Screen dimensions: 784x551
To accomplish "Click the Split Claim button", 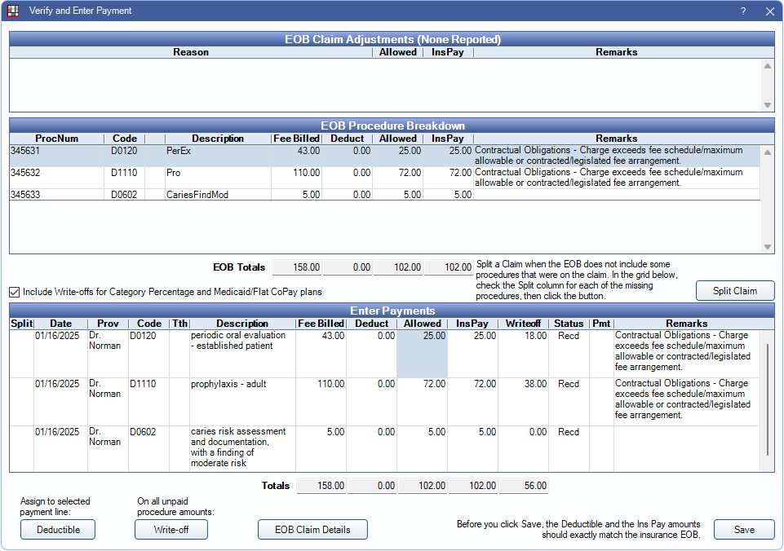I will [734, 291].
